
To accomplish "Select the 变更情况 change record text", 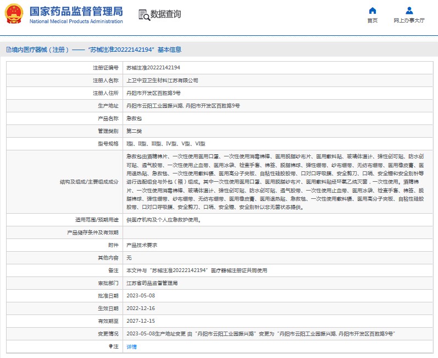I will pyautogui.click(x=260, y=334).
